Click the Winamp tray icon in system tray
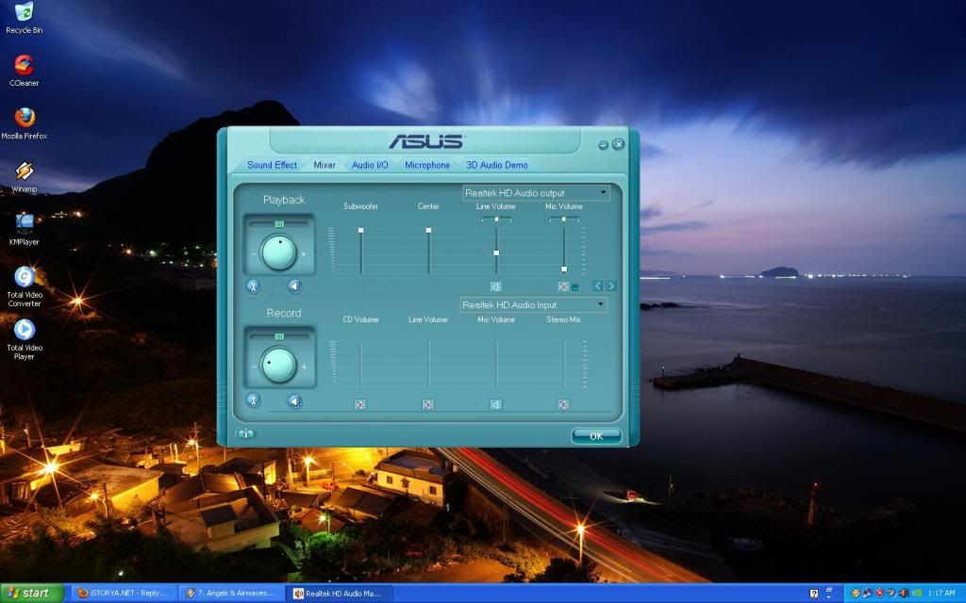The image size is (966, 603). [x=856, y=594]
